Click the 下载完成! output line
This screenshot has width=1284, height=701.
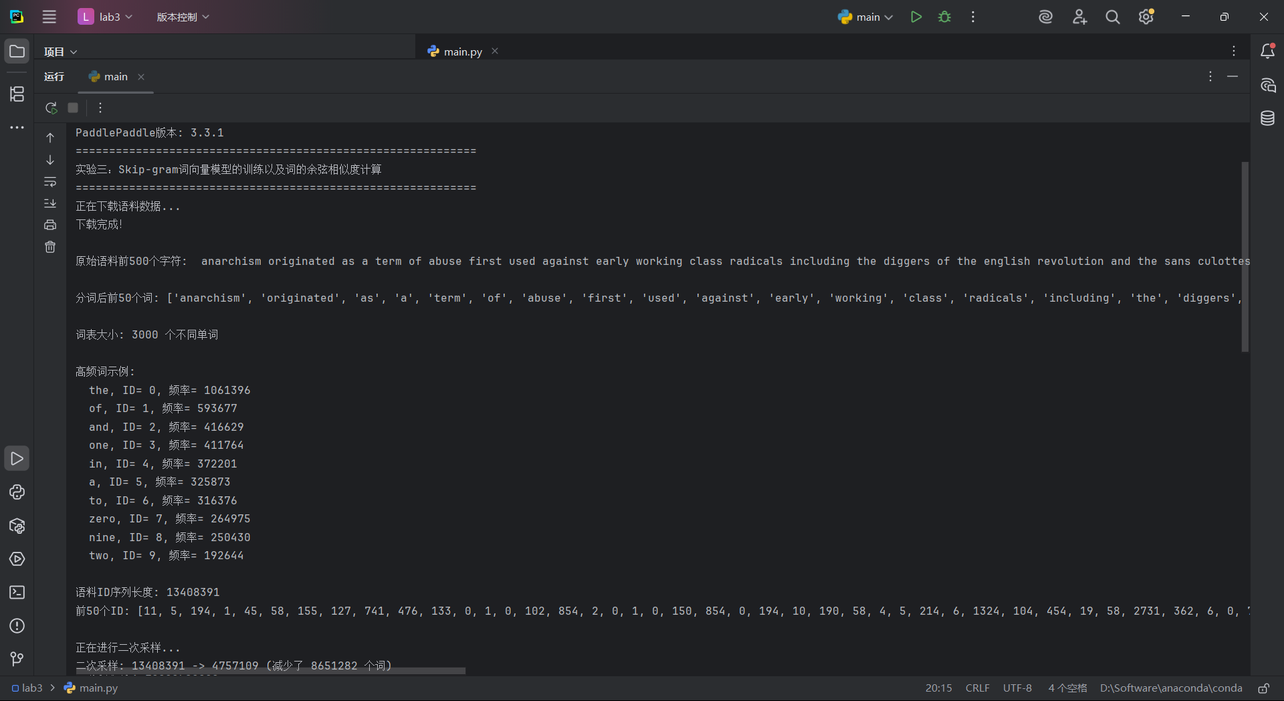click(x=99, y=224)
